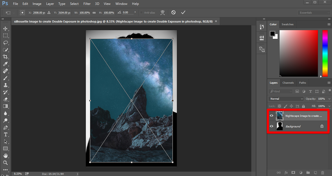Click the Background layer thumbnail
This screenshot has height=176, width=332.
tap(279, 126)
